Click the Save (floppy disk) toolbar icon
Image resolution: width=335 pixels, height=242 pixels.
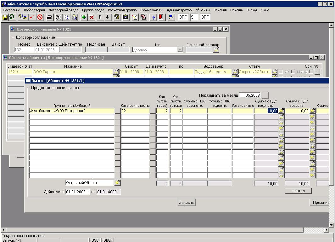pos(5,17)
